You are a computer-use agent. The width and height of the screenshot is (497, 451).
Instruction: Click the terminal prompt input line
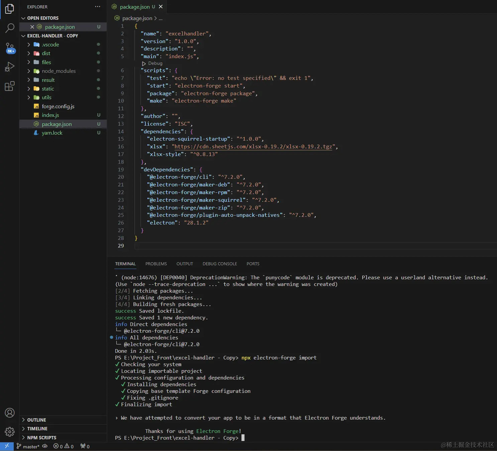tap(180, 438)
